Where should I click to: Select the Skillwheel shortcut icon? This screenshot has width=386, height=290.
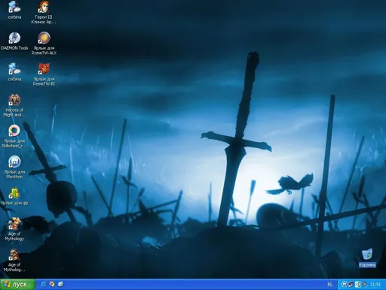coord(14,136)
